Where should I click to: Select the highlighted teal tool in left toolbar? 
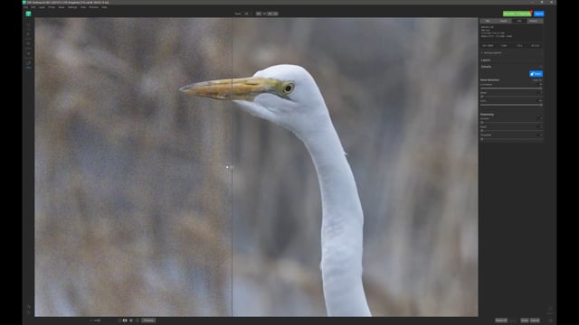[x=28, y=64]
